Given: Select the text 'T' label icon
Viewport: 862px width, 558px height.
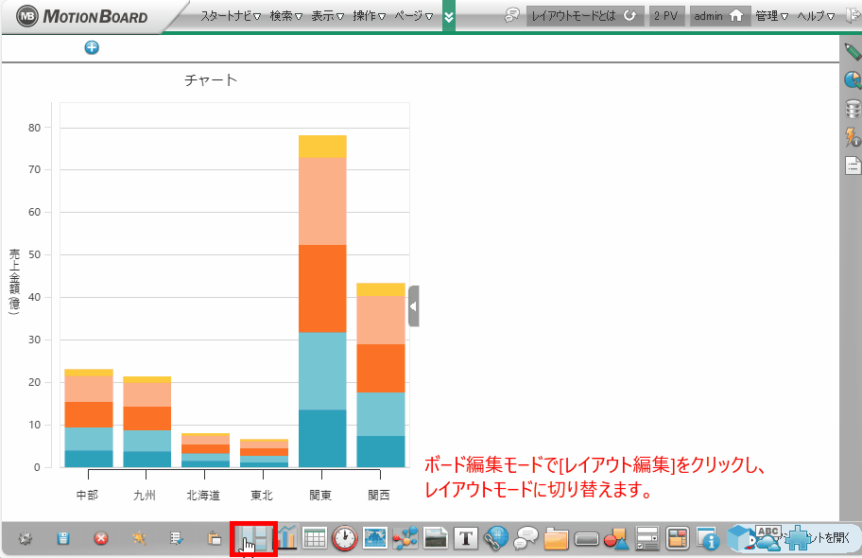Looking at the screenshot, I should [x=465, y=538].
